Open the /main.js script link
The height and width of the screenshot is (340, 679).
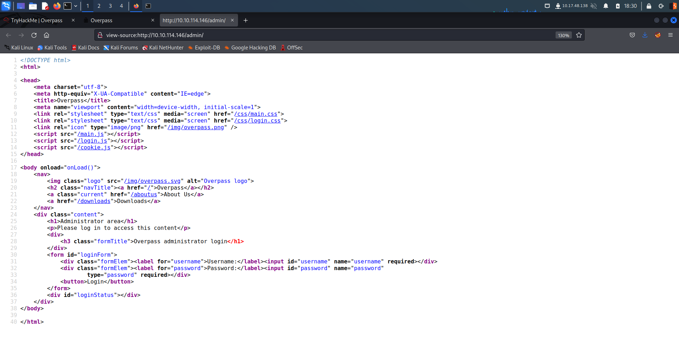pyautogui.click(x=91, y=134)
